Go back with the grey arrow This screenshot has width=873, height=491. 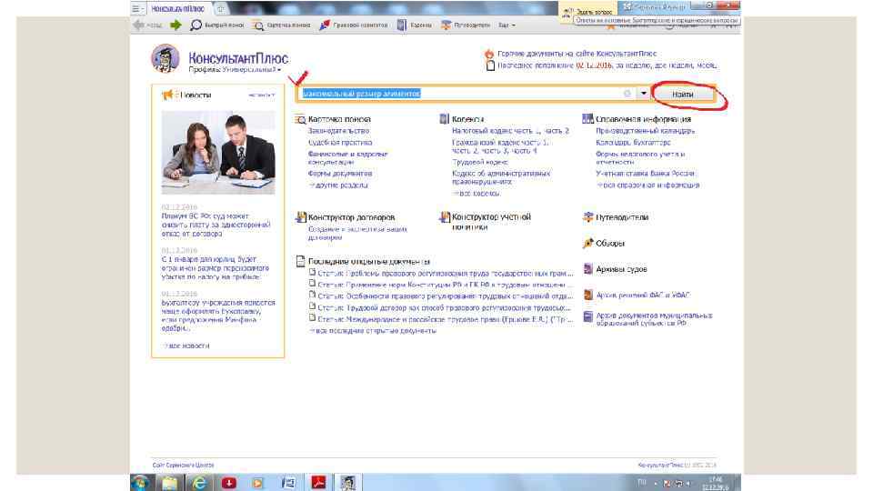pos(138,25)
